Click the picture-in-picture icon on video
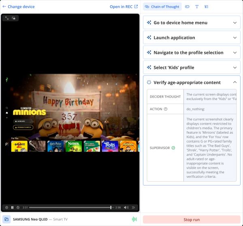The image size is (243, 226). pos(13,18)
